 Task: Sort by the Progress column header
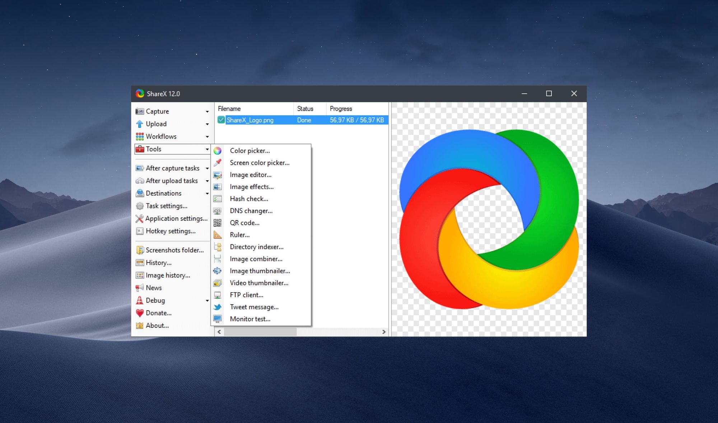pos(357,108)
